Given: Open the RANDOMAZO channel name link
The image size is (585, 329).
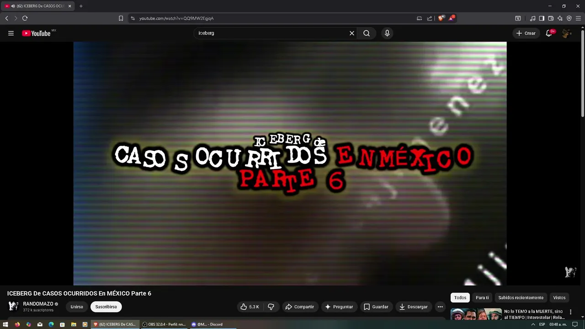Looking at the screenshot, I should pos(38,304).
